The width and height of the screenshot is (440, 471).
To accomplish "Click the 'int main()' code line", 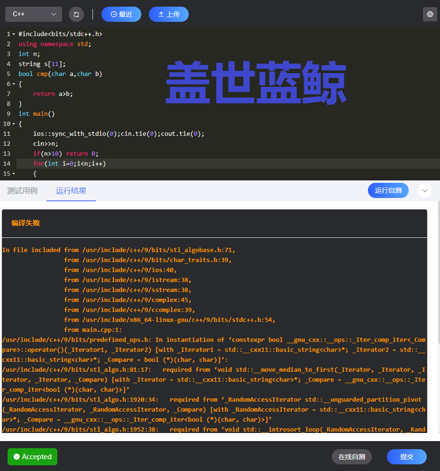I will click(x=37, y=114).
